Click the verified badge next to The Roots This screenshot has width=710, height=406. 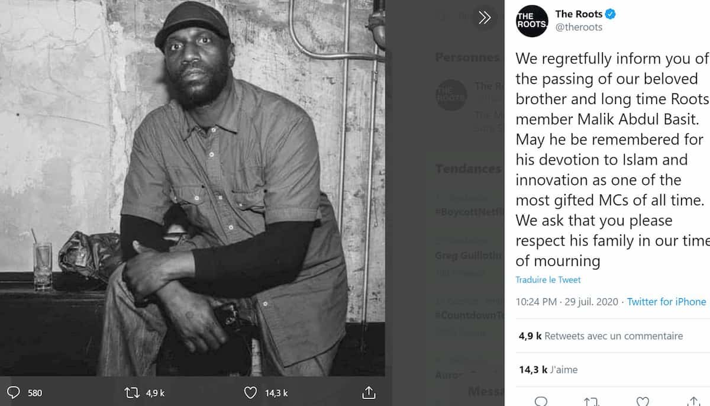(x=610, y=14)
